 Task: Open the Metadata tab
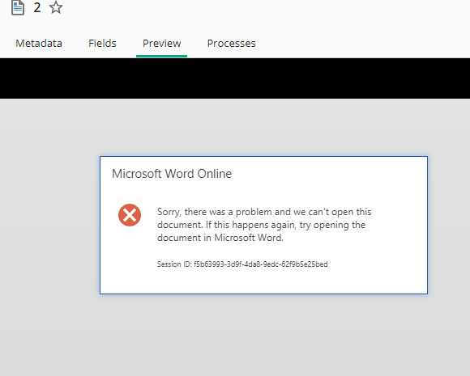pyautogui.click(x=39, y=44)
